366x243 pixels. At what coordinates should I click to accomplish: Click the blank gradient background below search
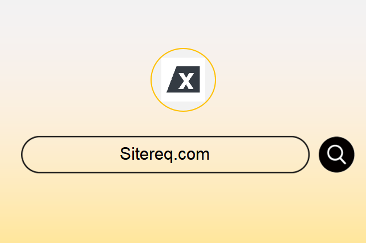point(183,208)
